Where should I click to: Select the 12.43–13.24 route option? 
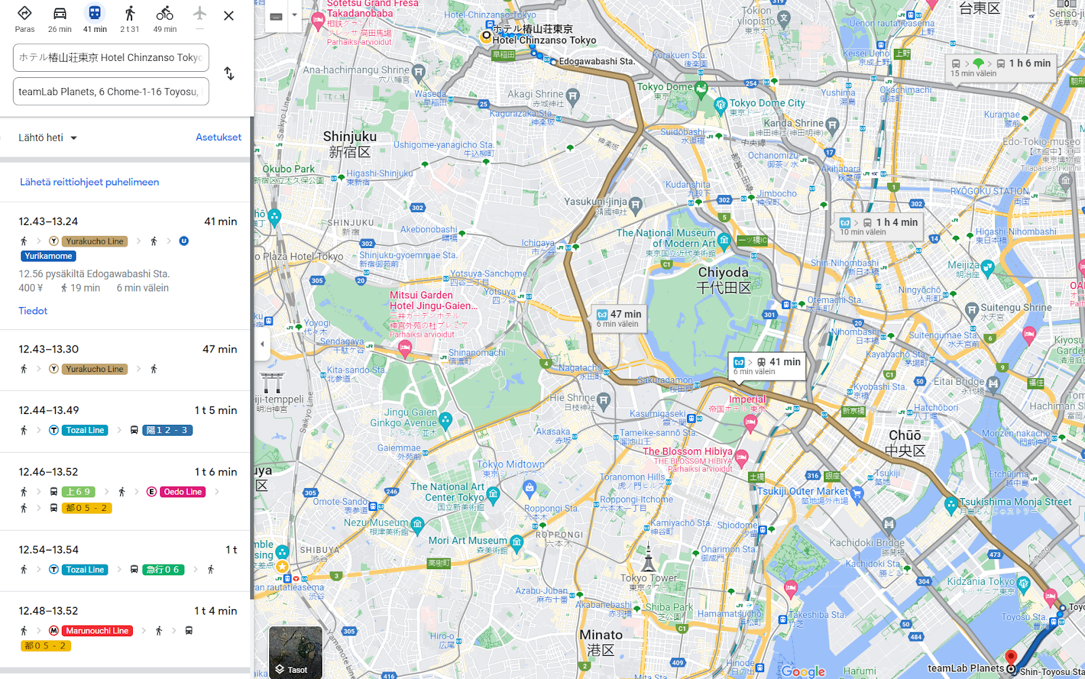125,266
